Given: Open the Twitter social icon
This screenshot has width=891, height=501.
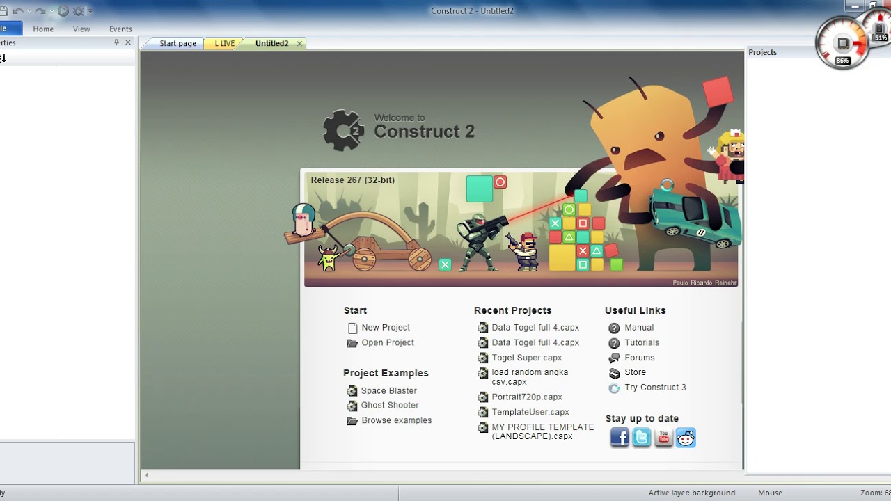Looking at the screenshot, I should point(642,437).
